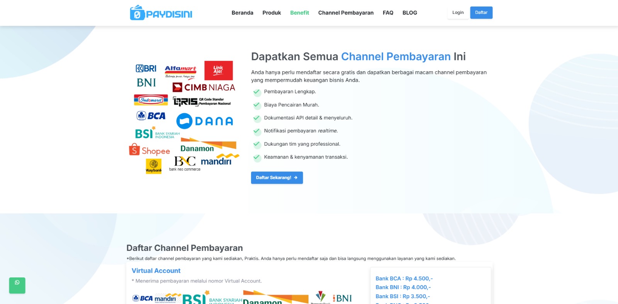Image resolution: width=618 pixels, height=304 pixels.
Task: Click the BCA logo under Virtual Account
Action: click(x=143, y=298)
